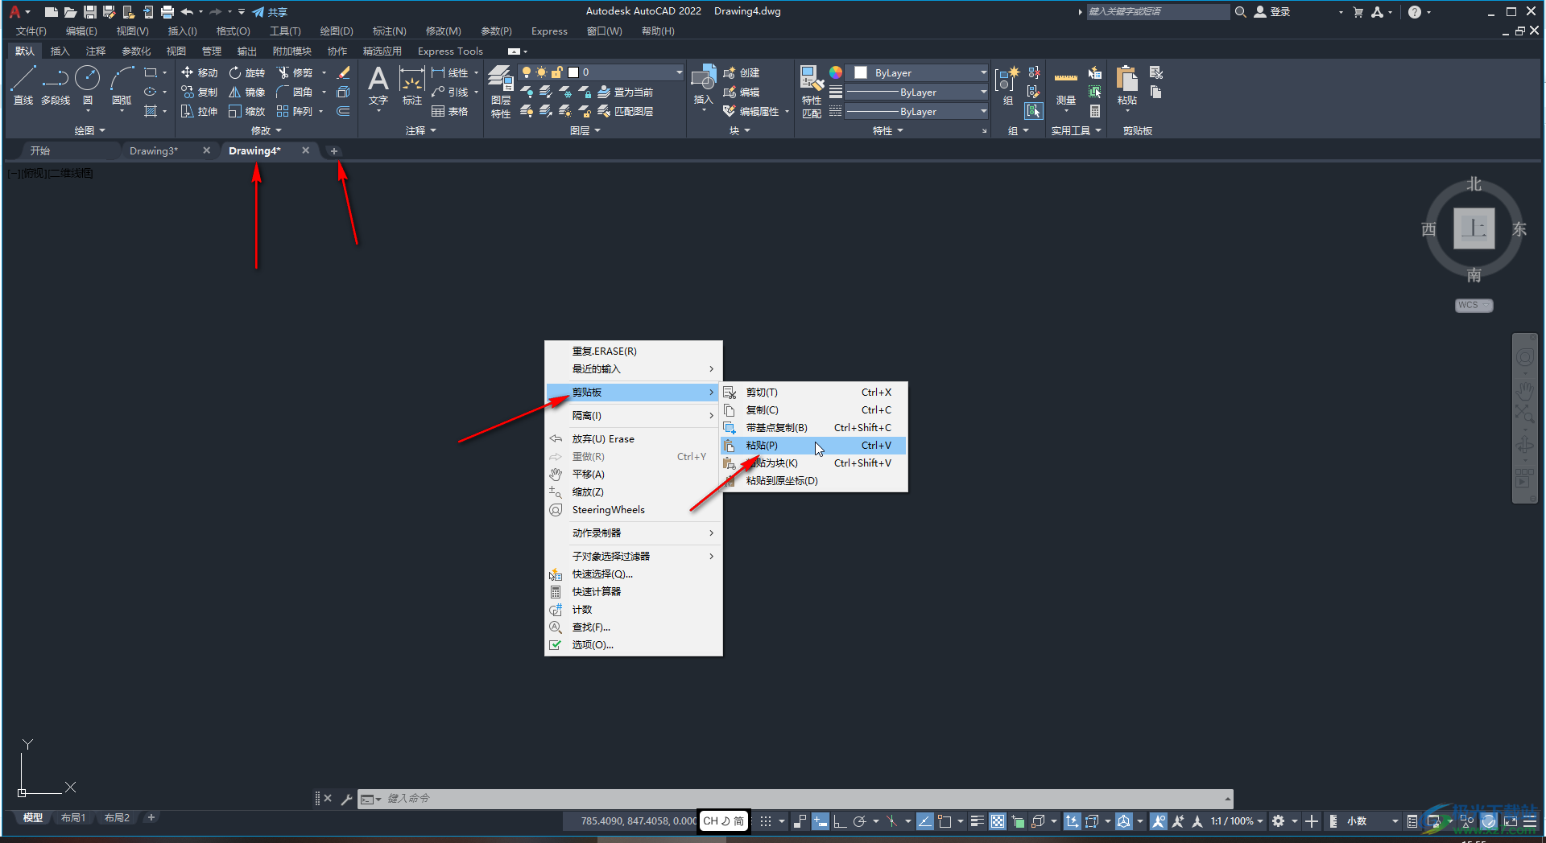Open the 文件(F) menu
Viewport: 1546px width, 843px height.
click(31, 31)
